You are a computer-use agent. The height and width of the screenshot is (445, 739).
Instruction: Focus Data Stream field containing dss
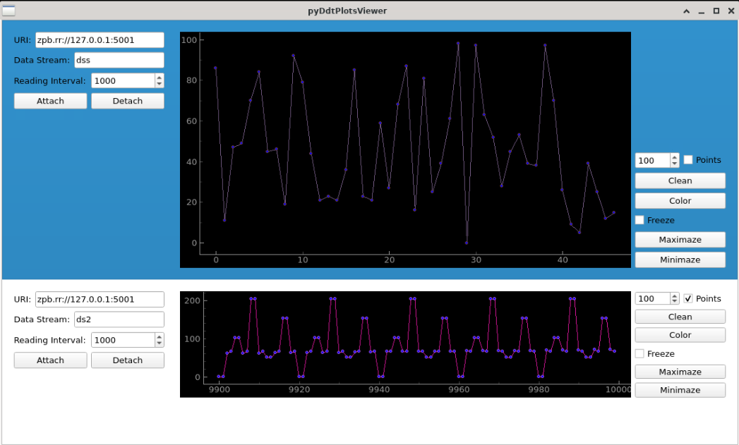coord(119,60)
